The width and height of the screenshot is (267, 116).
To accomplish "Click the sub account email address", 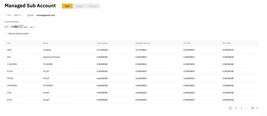I will tap(34, 15).
